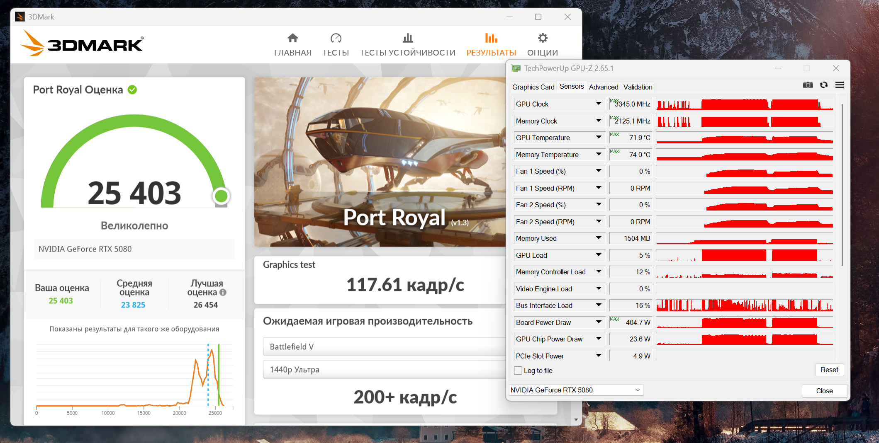Click the 1504 MB Memory Used value
879x443 pixels.
tap(631, 238)
